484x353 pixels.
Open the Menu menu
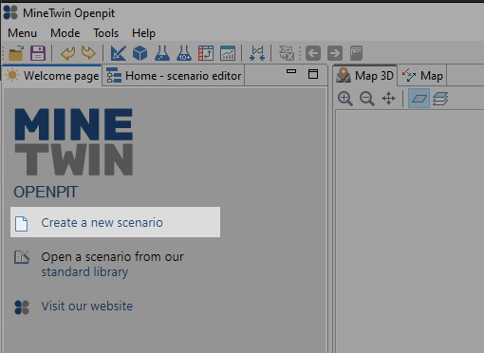point(23,33)
